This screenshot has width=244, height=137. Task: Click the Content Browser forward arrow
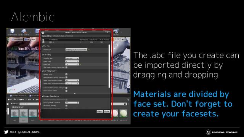(x=11, y=100)
